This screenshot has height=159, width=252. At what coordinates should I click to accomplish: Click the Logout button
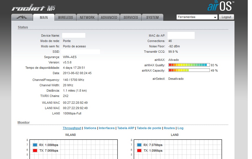click(226, 17)
